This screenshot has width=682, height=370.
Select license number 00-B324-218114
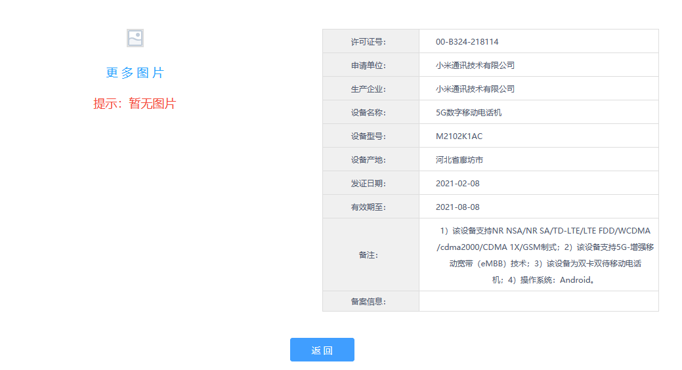pyautogui.click(x=467, y=42)
